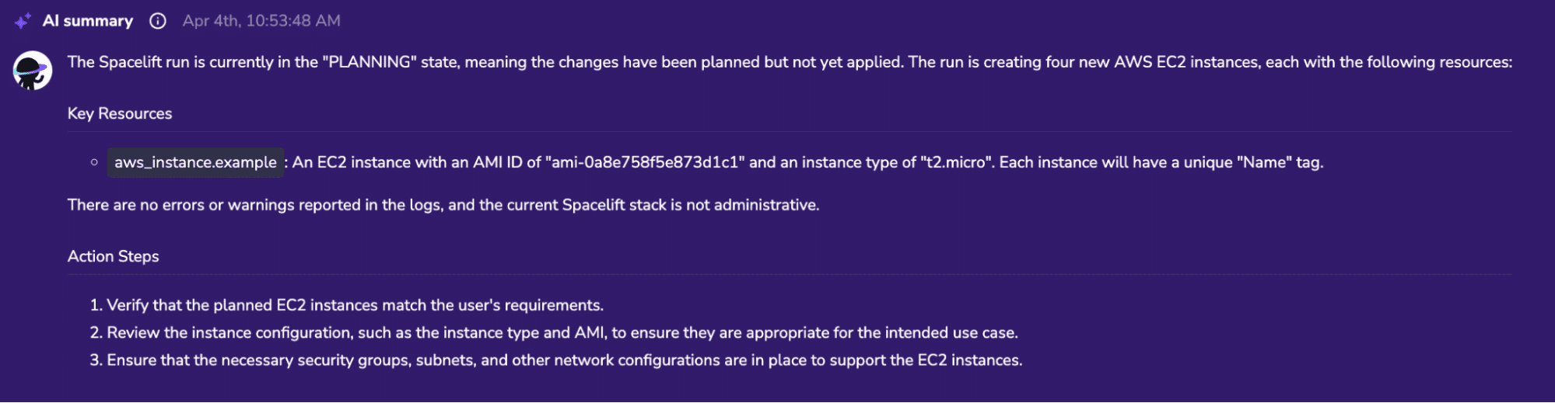Select action step 2 about reviewing configuration
This screenshot has height=403, width=1555.
coord(554,332)
